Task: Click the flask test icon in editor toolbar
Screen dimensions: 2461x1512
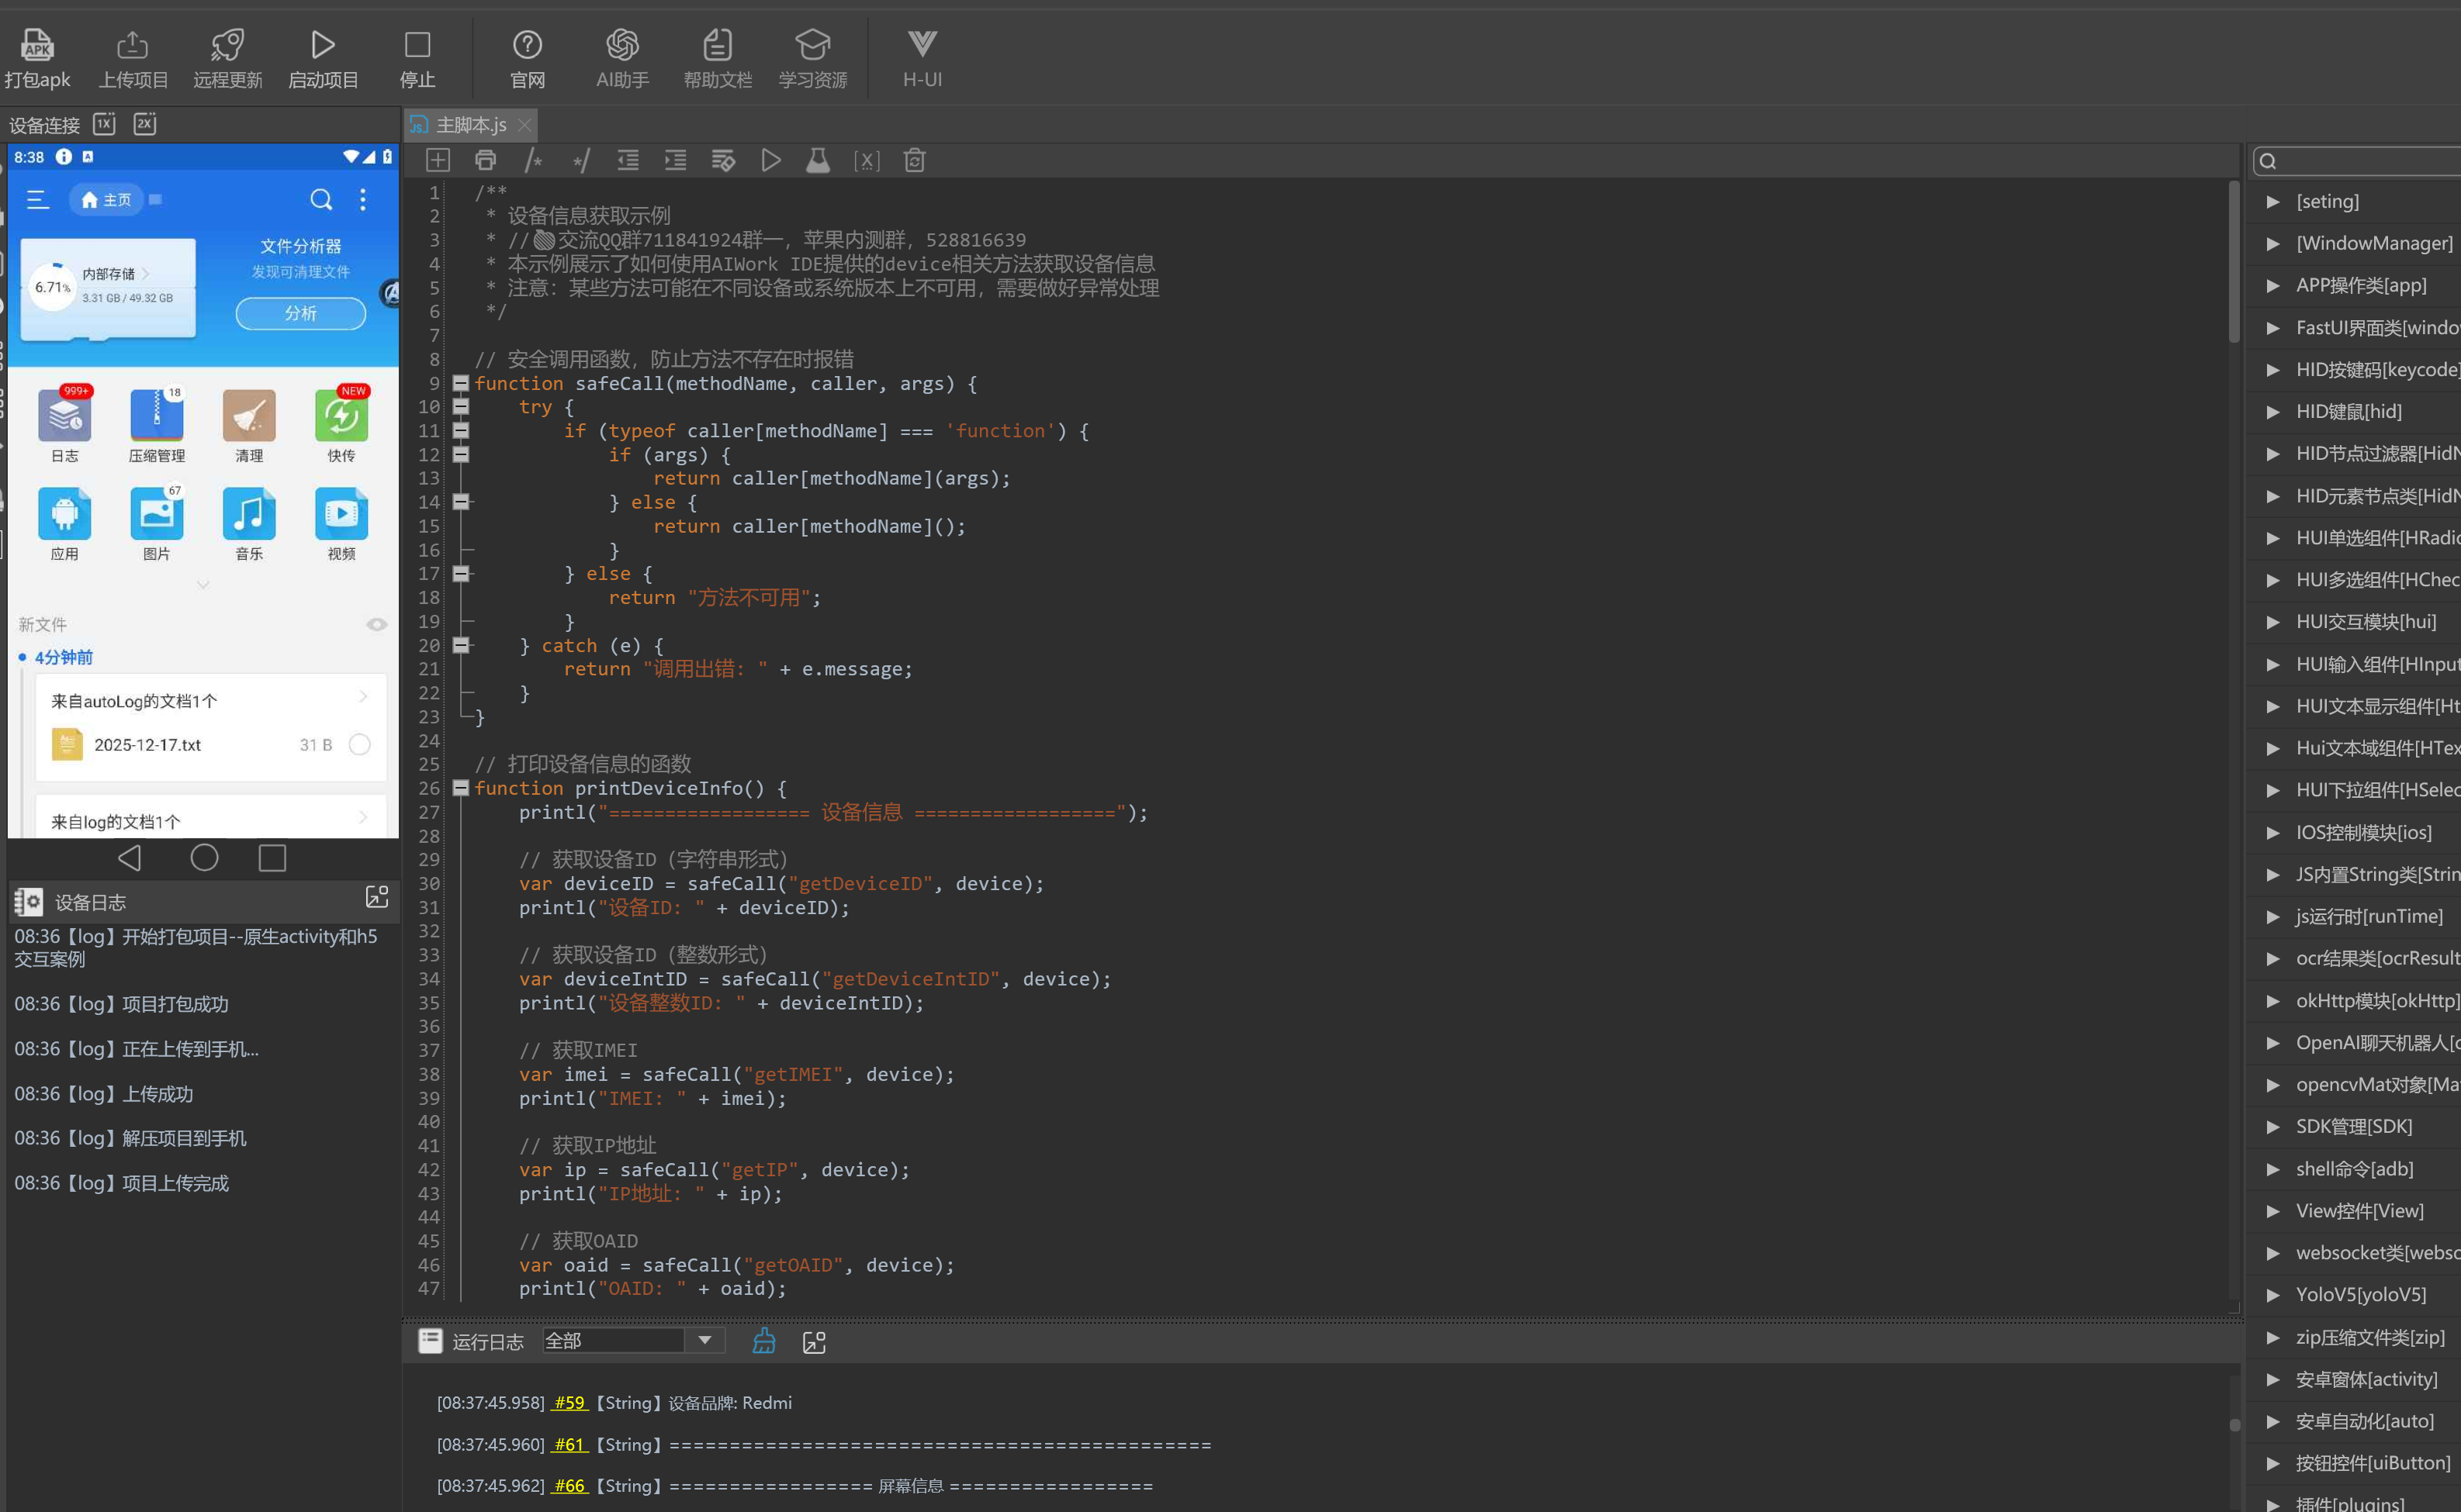Action: (x=817, y=160)
